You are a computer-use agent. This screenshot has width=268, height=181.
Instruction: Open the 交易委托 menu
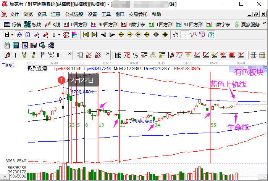138,14
